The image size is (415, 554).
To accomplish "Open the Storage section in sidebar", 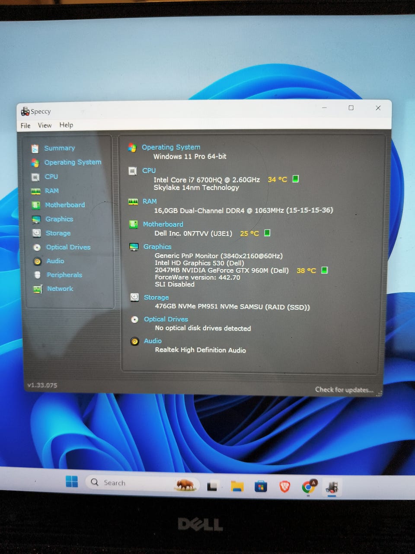I will coord(58,233).
